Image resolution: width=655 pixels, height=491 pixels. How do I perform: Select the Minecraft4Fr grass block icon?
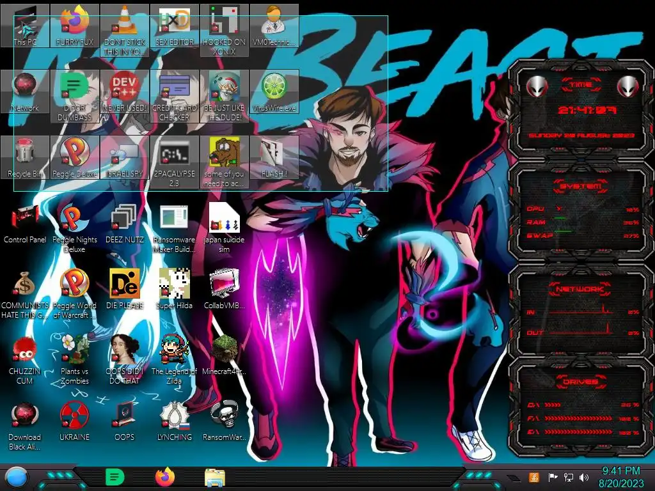coord(225,355)
